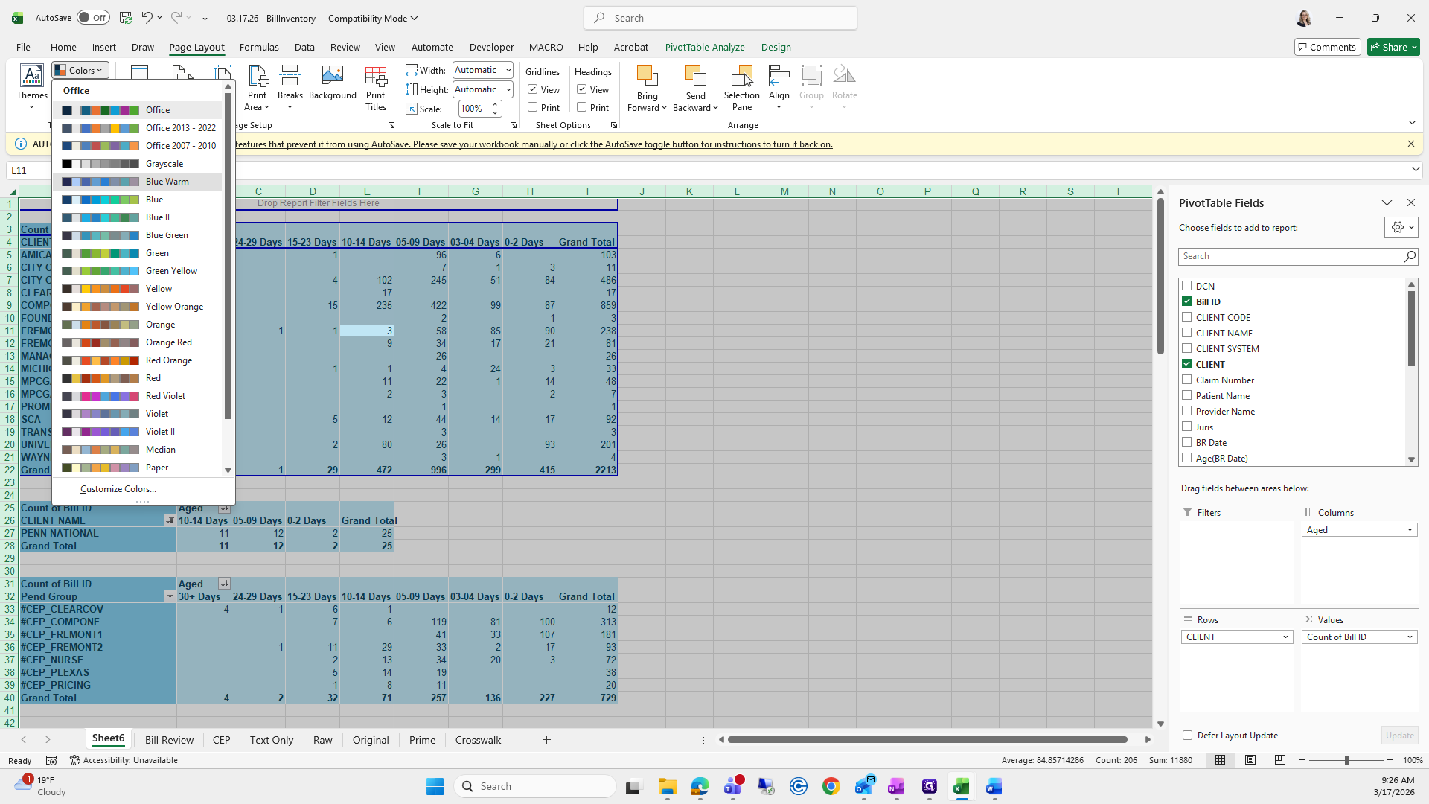Uncheck Gridlines View checkbox
Viewport: 1429px width, 804px height.
pos(533,89)
